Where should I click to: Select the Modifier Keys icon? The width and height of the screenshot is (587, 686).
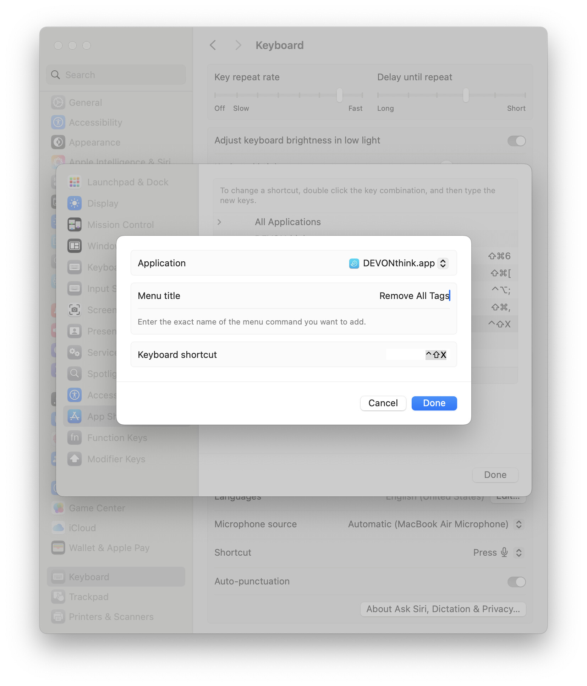[x=75, y=459]
